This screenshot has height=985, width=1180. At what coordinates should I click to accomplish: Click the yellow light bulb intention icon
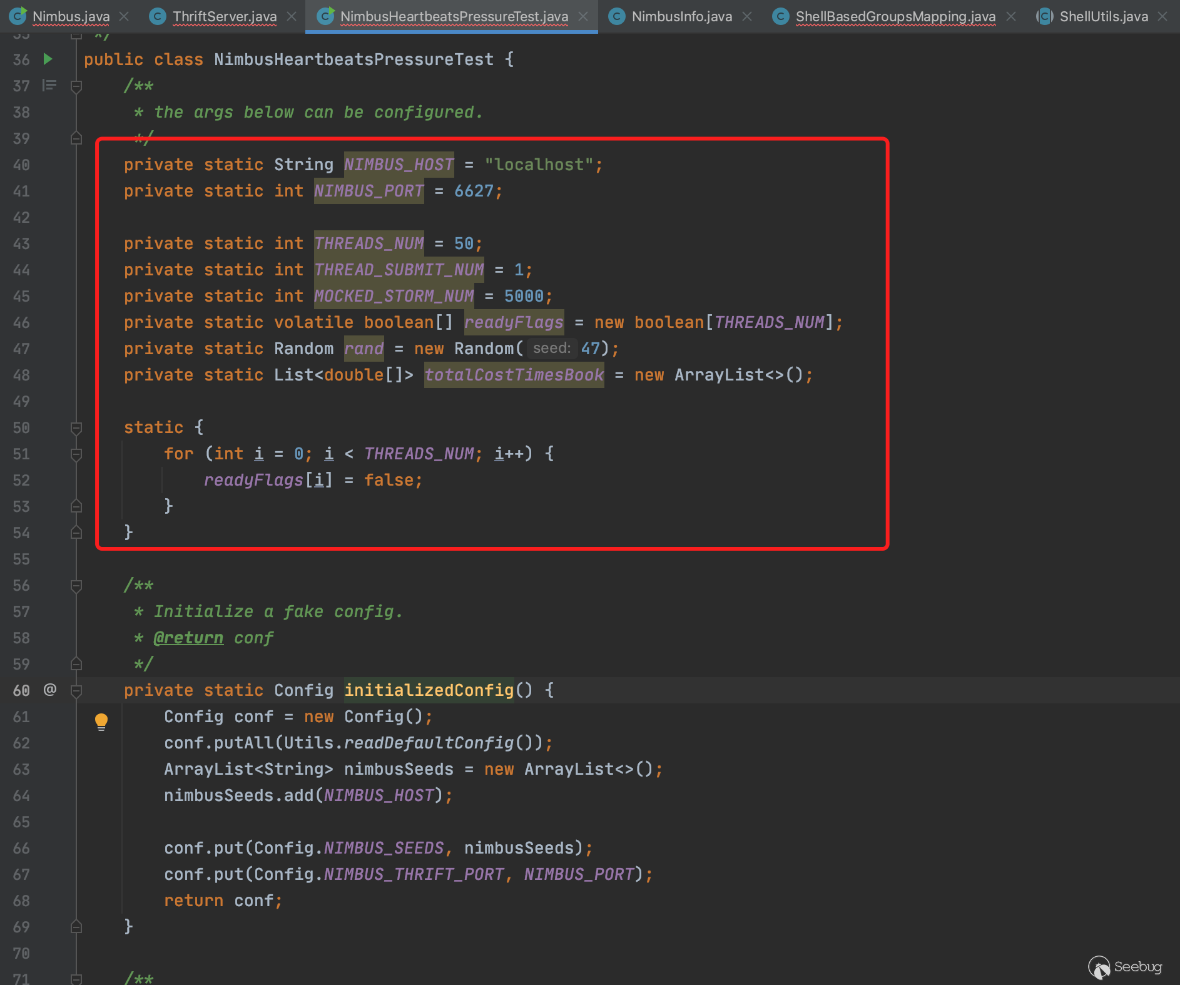click(x=101, y=721)
